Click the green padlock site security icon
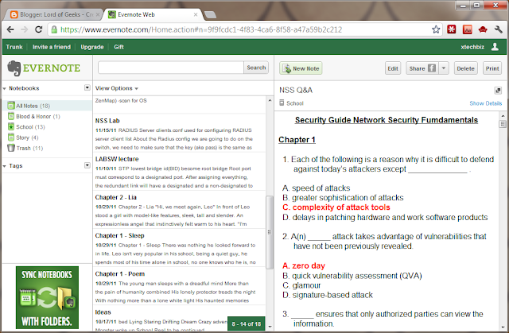This screenshot has width=509, height=333. 54,29
